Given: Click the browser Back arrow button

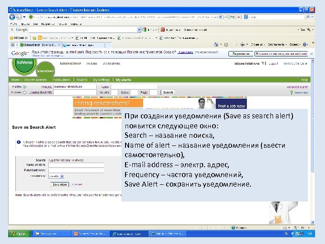Looking at the screenshot, I should [x=12, y=17].
